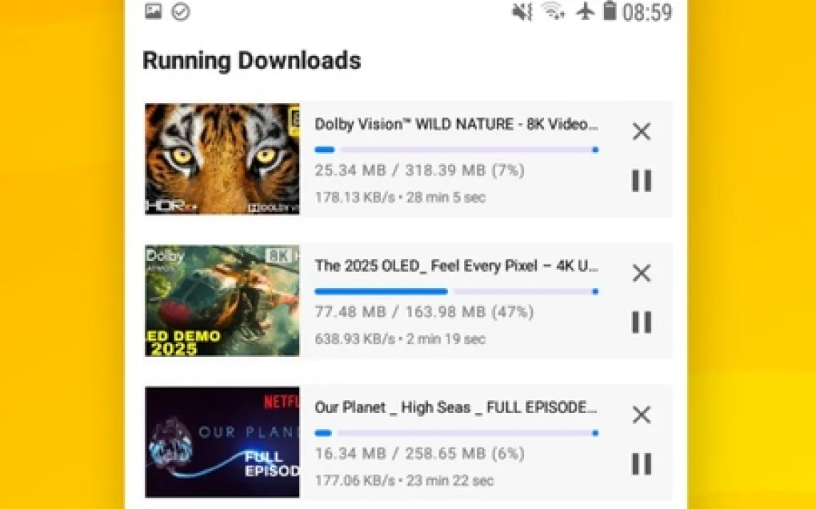Click the 2025 OLED Feel Every Pixel title
This screenshot has width=816, height=509.
tap(456, 266)
